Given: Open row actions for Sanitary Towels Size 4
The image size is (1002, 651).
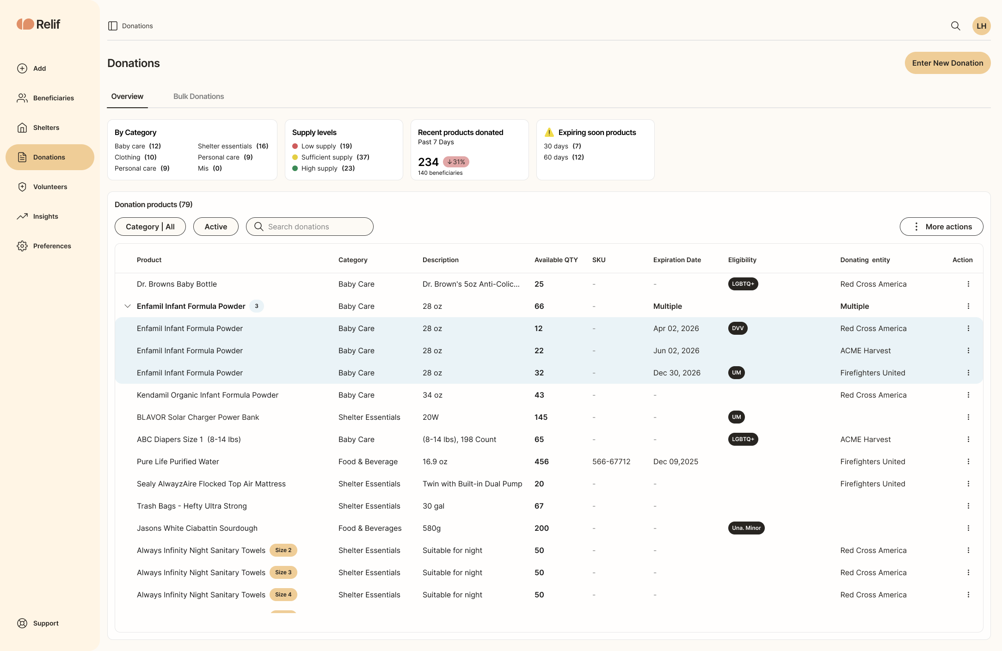Looking at the screenshot, I should point(968,595).
